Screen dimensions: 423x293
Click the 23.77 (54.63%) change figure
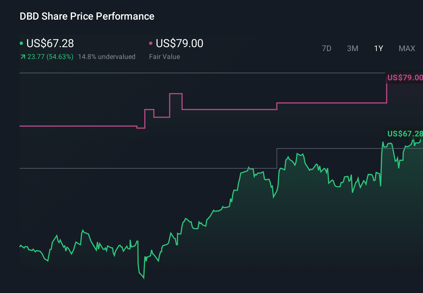click(x=50, y=57)
